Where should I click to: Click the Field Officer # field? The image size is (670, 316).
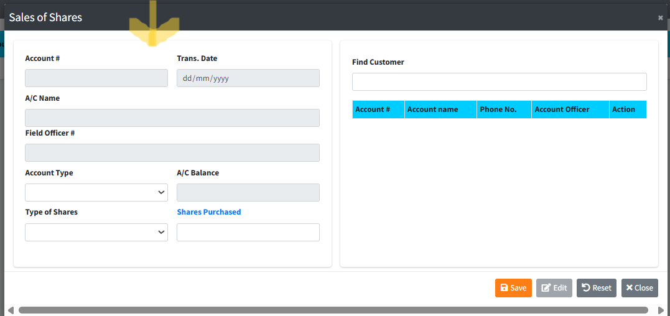coord(172,153)
